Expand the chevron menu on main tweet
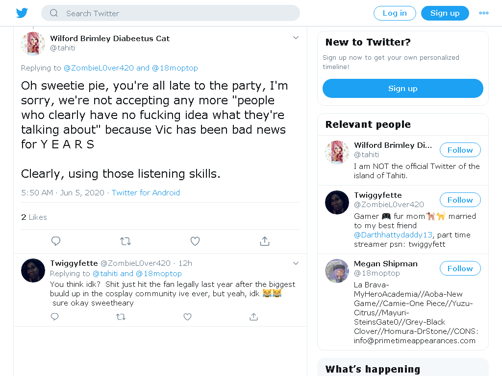This screenshot has width=502, height=376. point(296,38)
